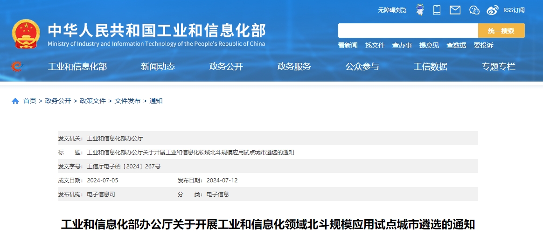Click inside the search input field
Screen dimensions: 543x243
point(408,30)
